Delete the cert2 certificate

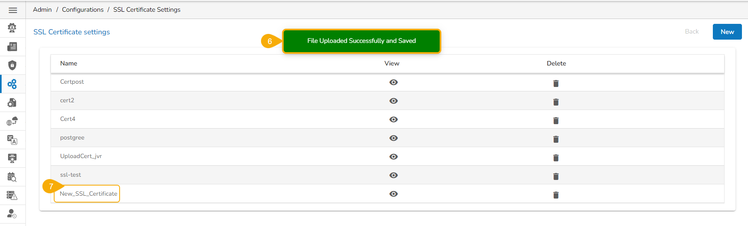tap(556, 102)
